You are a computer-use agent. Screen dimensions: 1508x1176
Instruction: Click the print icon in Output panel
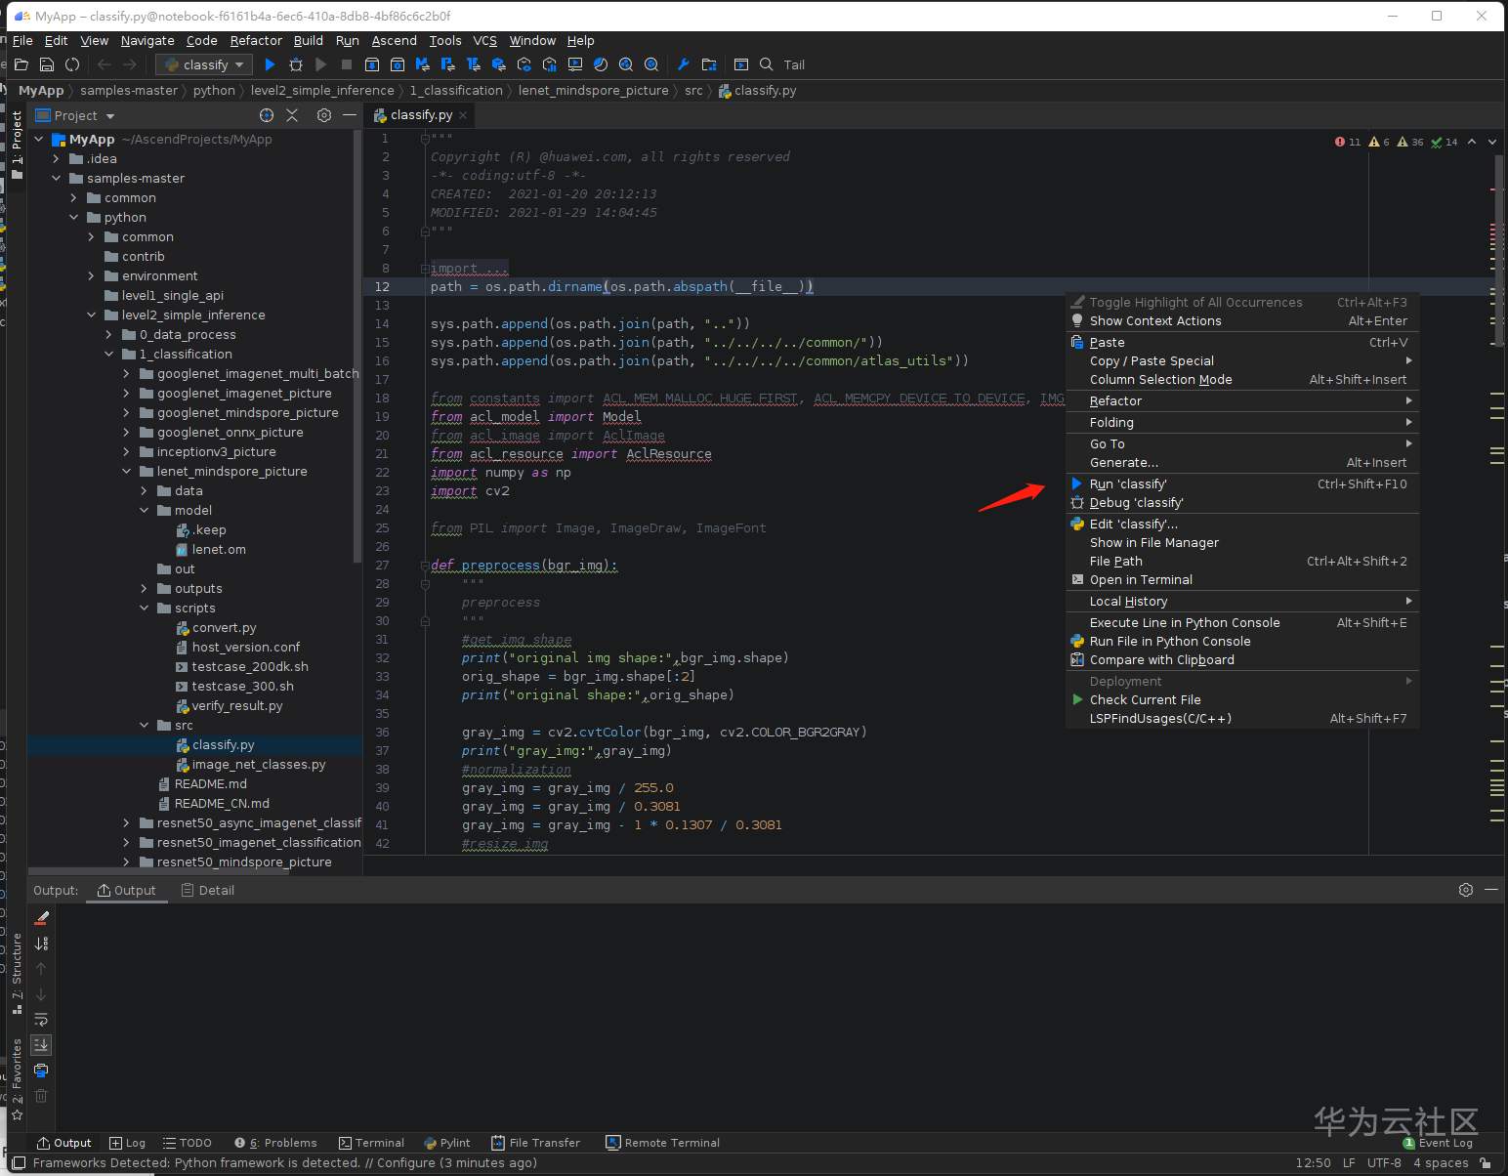pos(41,1071)
